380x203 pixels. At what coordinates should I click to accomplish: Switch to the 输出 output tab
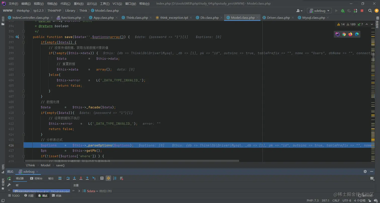pyautogui.click(x=51, y=178)
